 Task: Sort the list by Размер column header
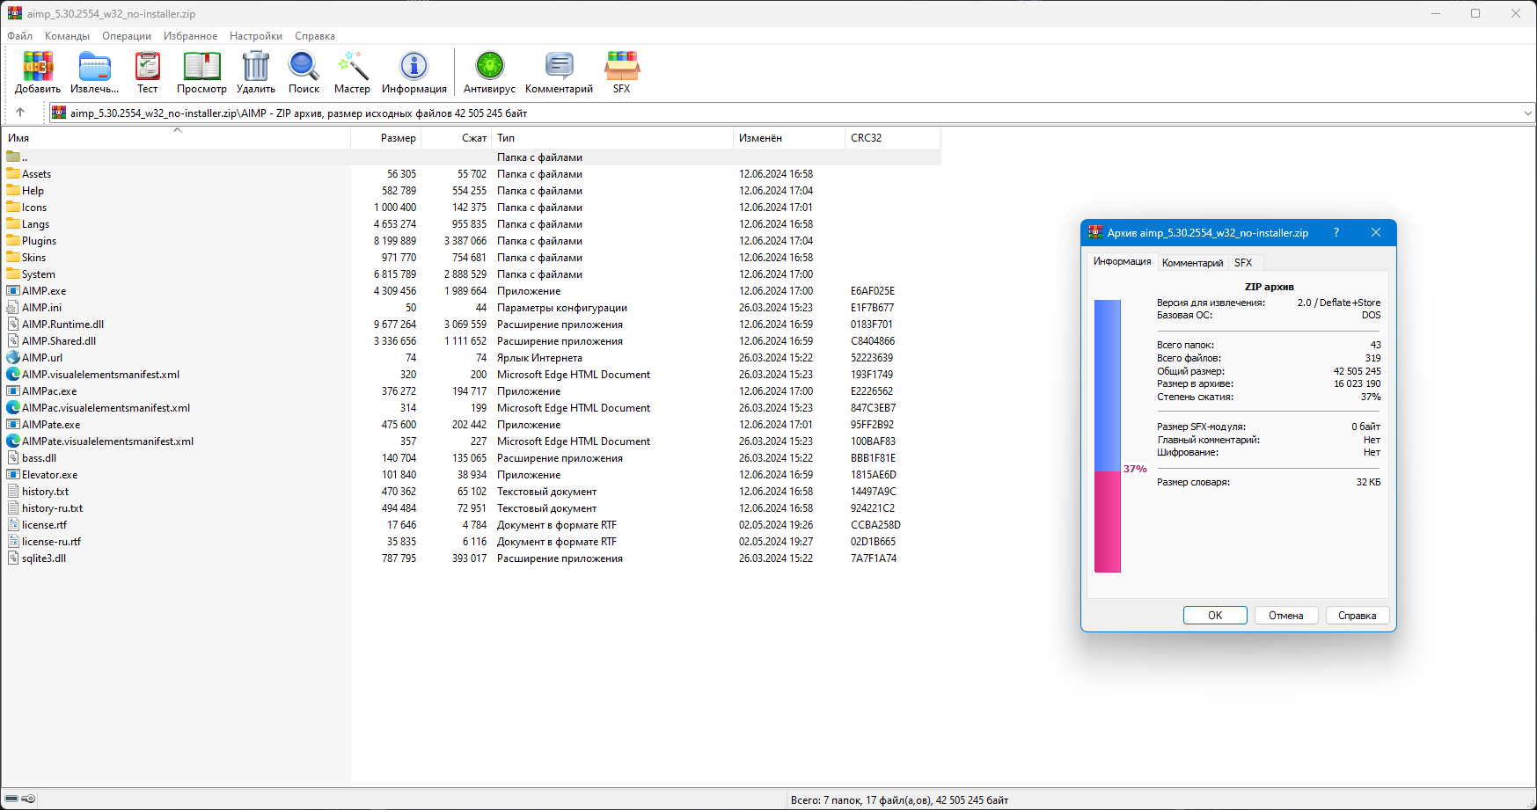pos(386,138)
